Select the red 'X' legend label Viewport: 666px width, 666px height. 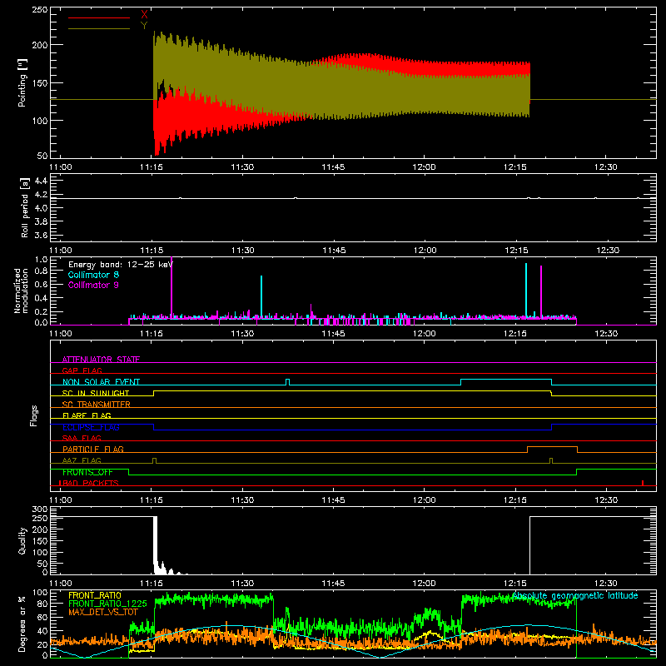click(144, 15)
